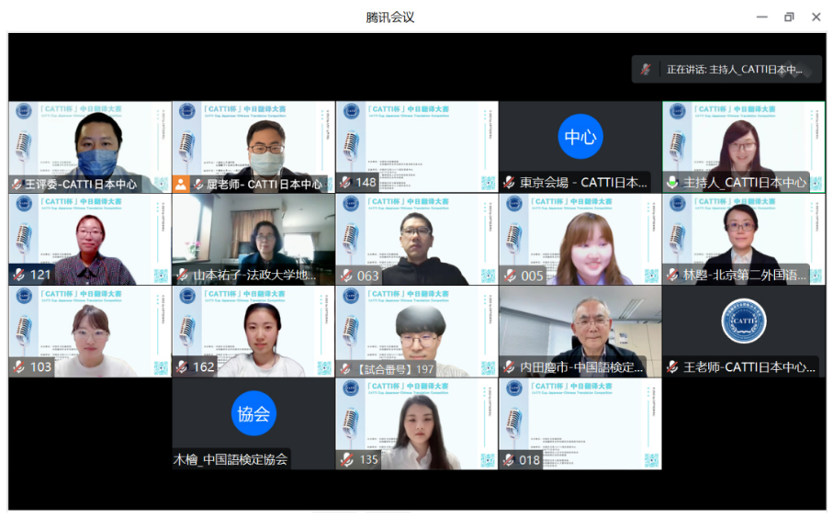Screen dimensions: 833x518
Task: Click muted mic icon on participant 018
Action: pyautogui.click(x=509, y=459)
